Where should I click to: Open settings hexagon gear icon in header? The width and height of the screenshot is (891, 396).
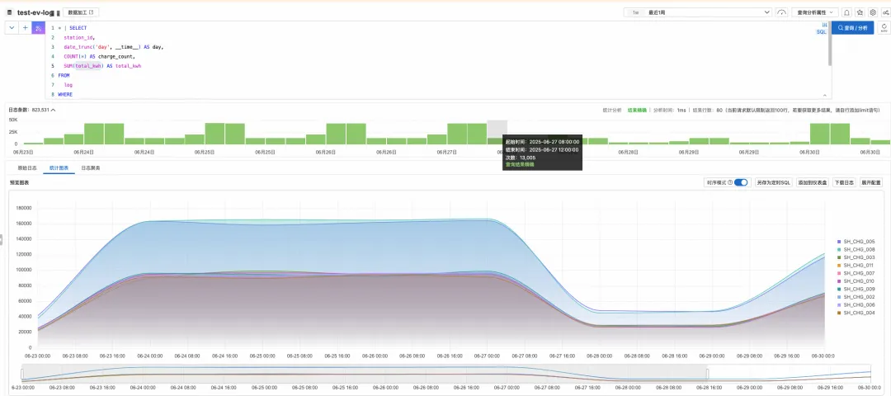pos(873,12)
